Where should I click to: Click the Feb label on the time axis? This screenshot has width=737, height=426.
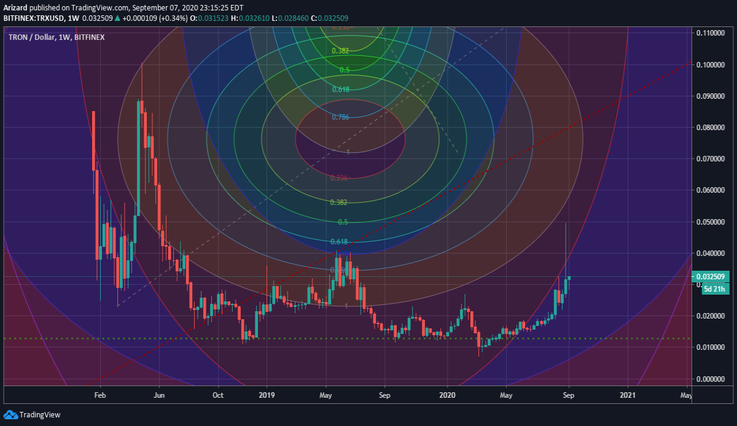(99, 395)
